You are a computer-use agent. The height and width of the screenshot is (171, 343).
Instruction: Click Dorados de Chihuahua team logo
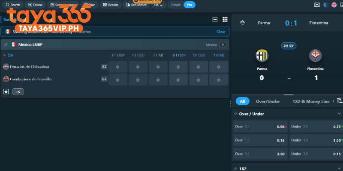coord(6,67)
